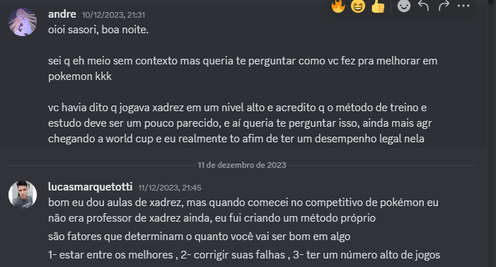496x267 pixels.
Task: Open the three-dot more options menu
Action: [463, 6]
